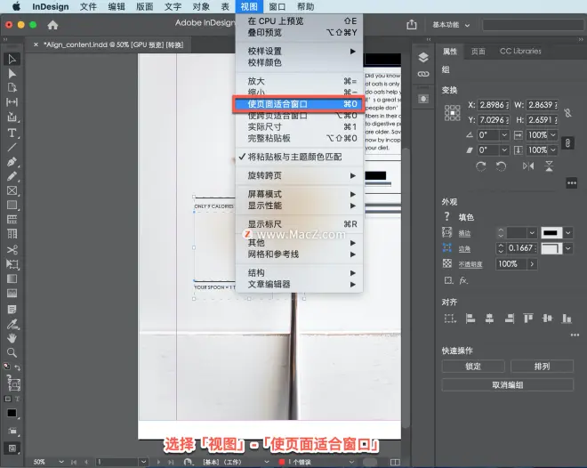Flip horizontal icon in Transform
Viewport: 587px width, 468px height.
point(528,165)
